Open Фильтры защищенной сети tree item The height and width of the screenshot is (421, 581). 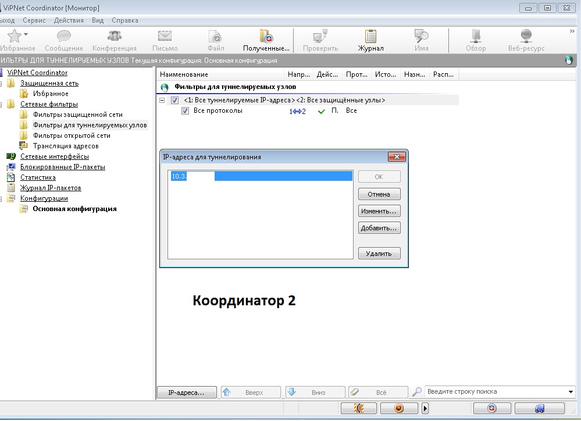tap(77, 115)
